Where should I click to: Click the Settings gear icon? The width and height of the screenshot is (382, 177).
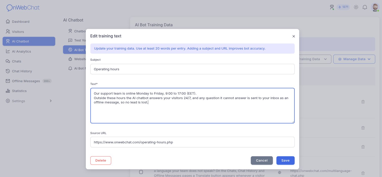click(8, 101)
